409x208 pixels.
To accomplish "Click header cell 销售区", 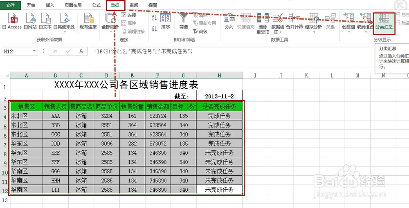I will coord(26,106).
